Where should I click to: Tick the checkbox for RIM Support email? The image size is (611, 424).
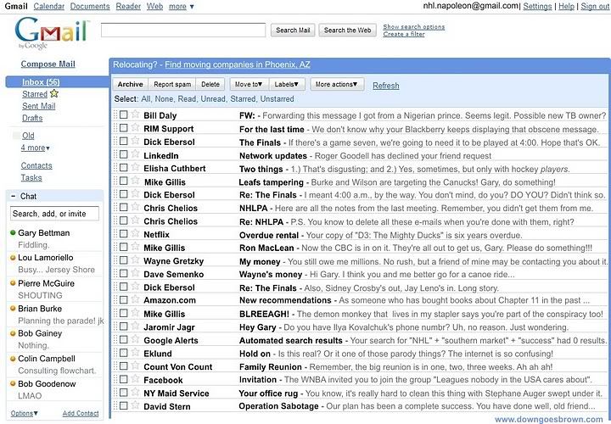pyautogui.click(x=124, y=128)
